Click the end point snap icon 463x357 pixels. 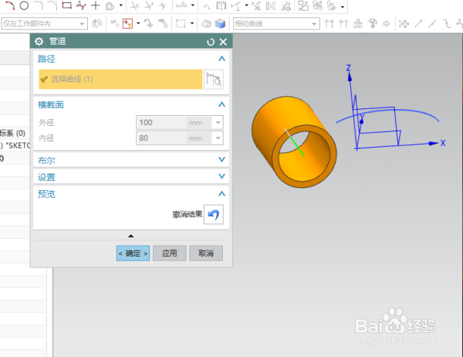pyautogui.click(x=418, y=24)
